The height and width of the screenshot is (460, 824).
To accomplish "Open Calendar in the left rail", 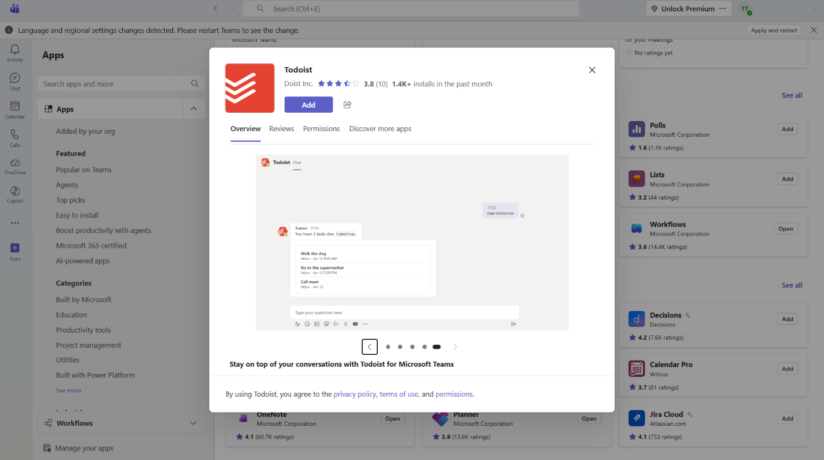I will click(x=15, y=110).
